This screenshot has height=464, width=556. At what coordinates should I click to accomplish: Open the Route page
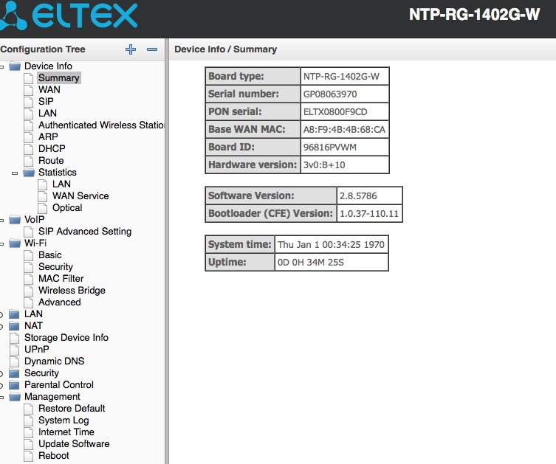[51, 161]
